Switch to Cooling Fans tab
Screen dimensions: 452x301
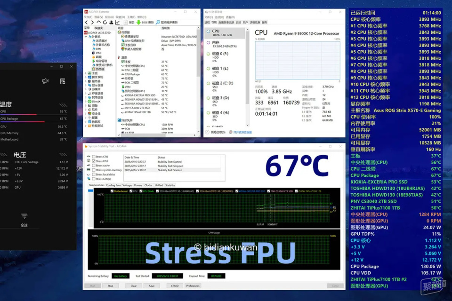[x=113, y=185]
